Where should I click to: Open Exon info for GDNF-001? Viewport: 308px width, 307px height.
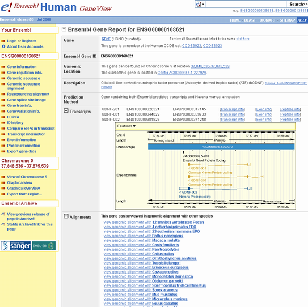click(264, 114)
